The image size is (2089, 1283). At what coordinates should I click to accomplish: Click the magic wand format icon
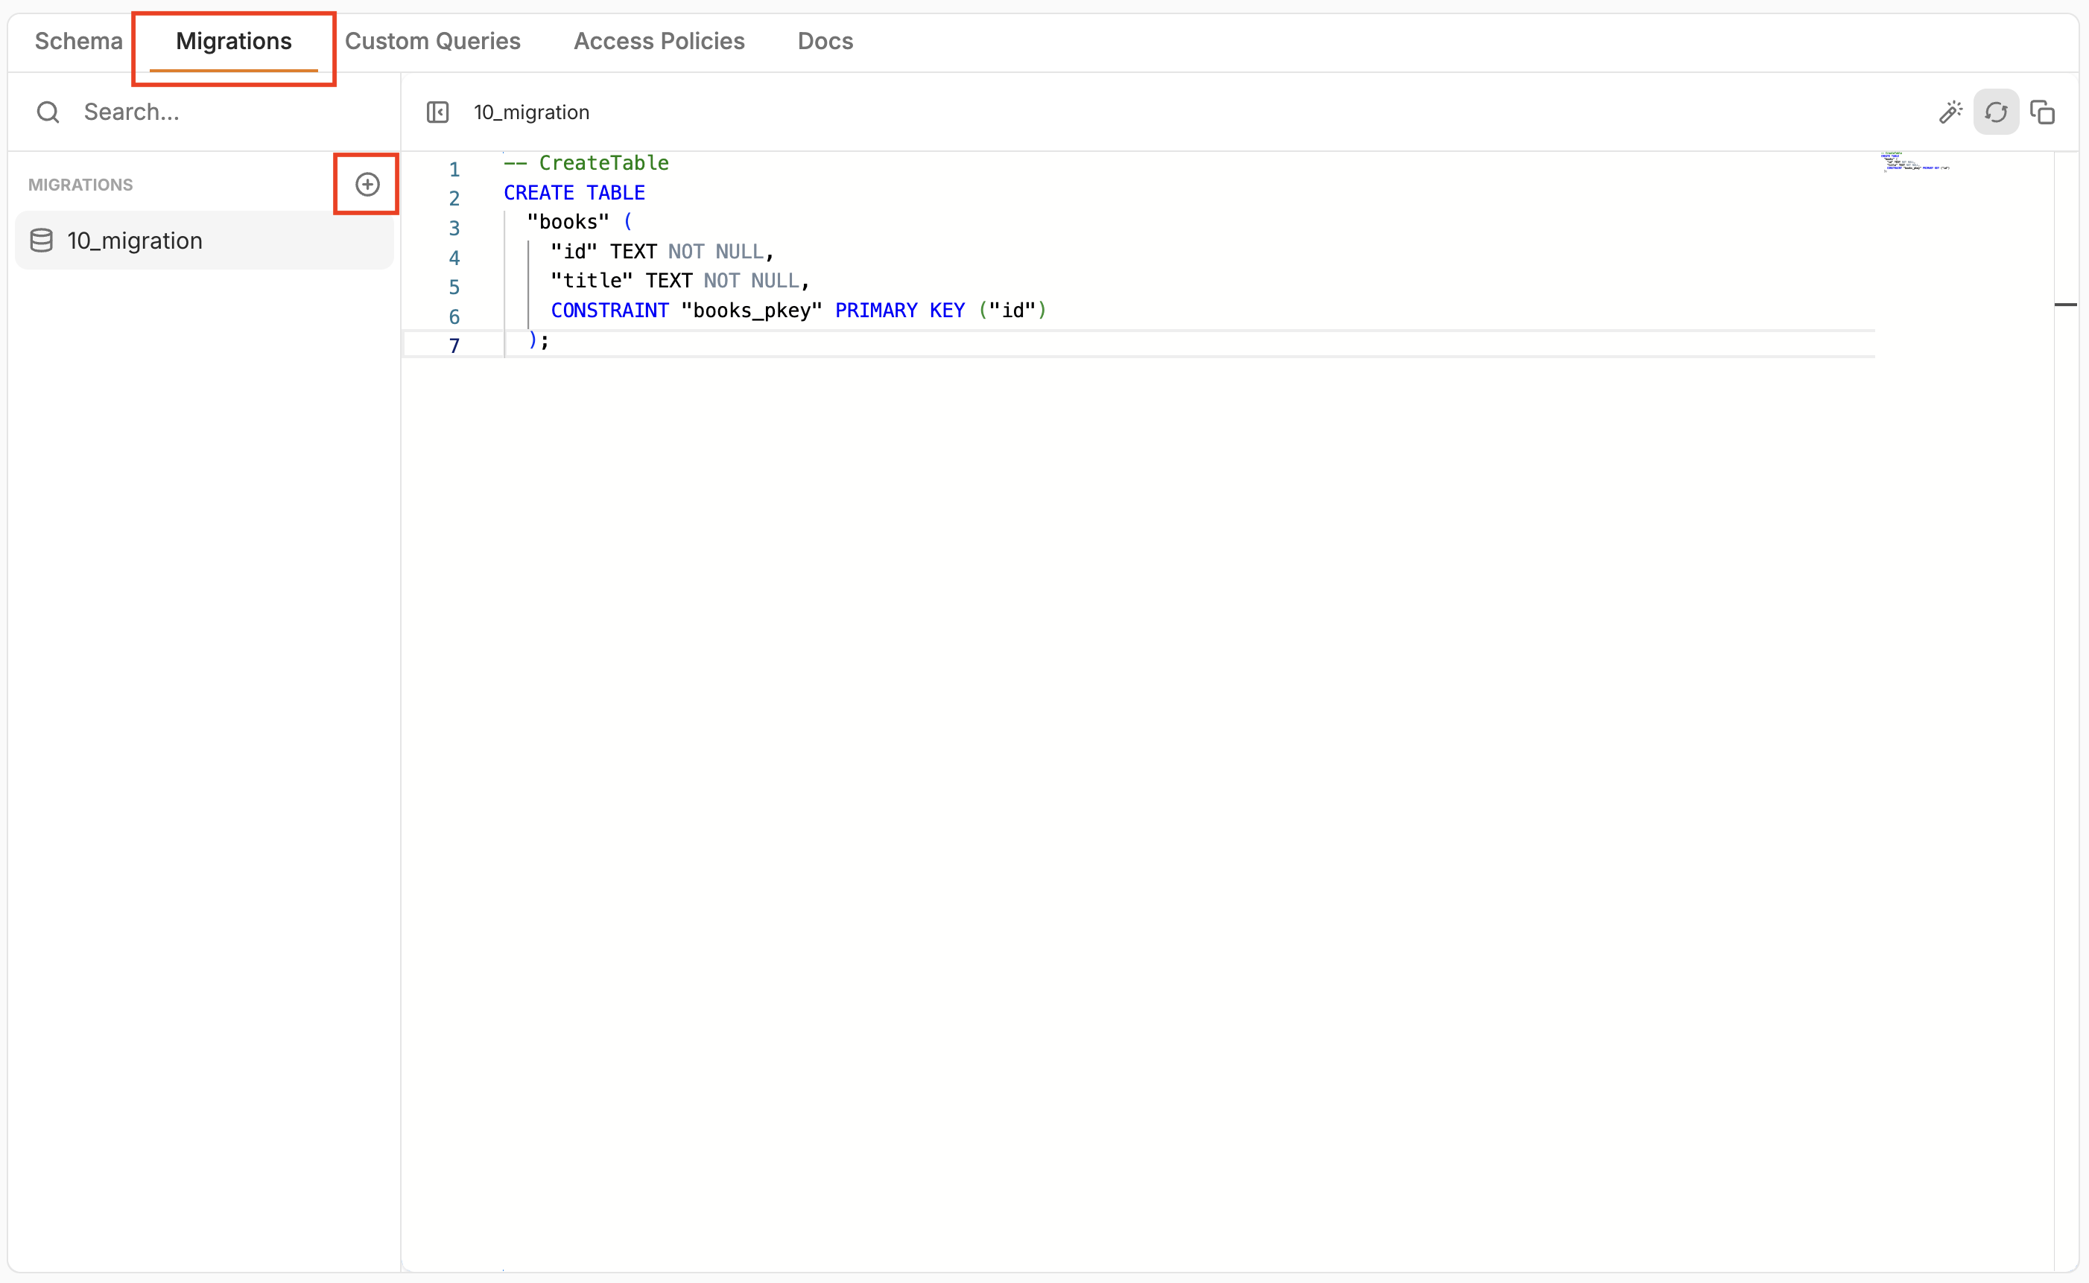point(1950,112)
